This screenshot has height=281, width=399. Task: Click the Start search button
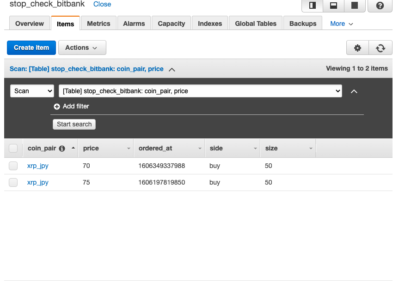click(x=74, y=125)
